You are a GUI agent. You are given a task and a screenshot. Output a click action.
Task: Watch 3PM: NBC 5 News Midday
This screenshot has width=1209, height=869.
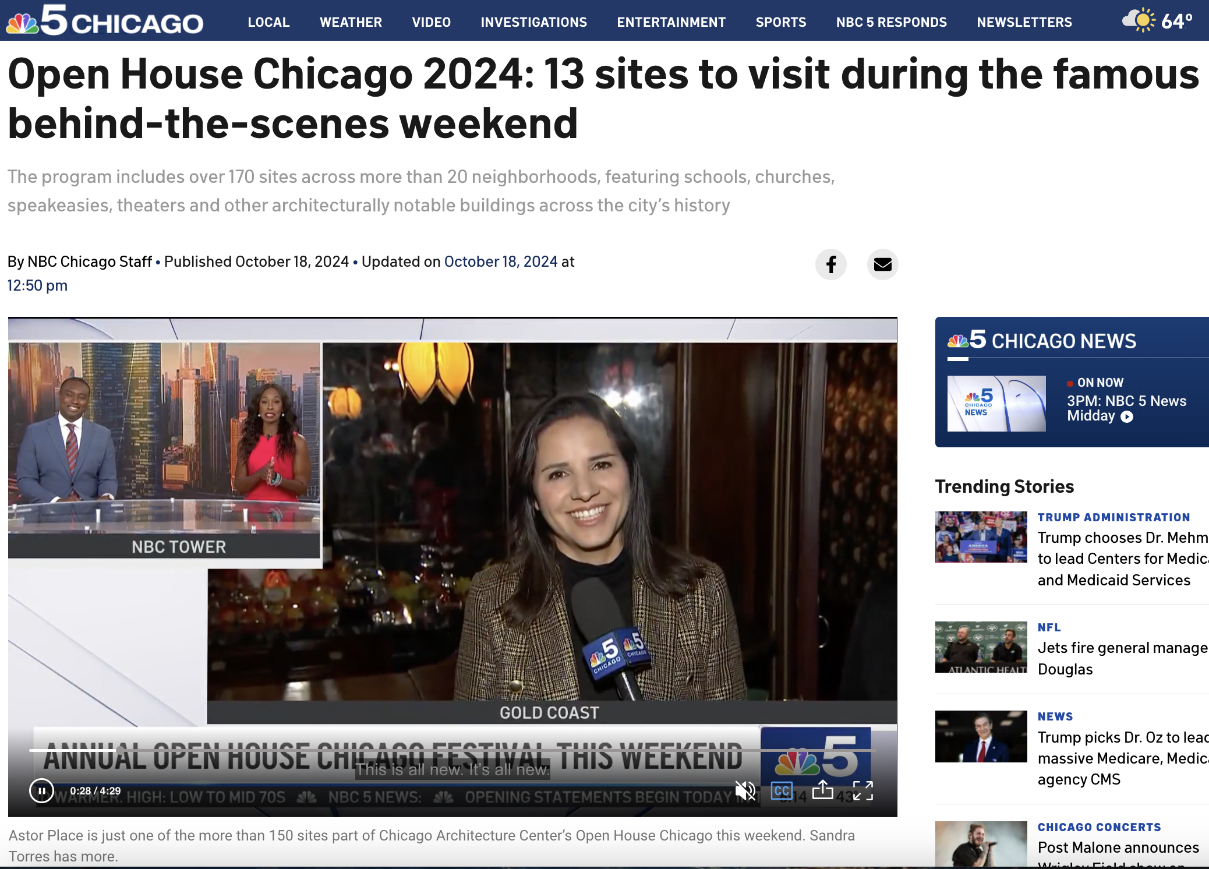(1126, 408)
